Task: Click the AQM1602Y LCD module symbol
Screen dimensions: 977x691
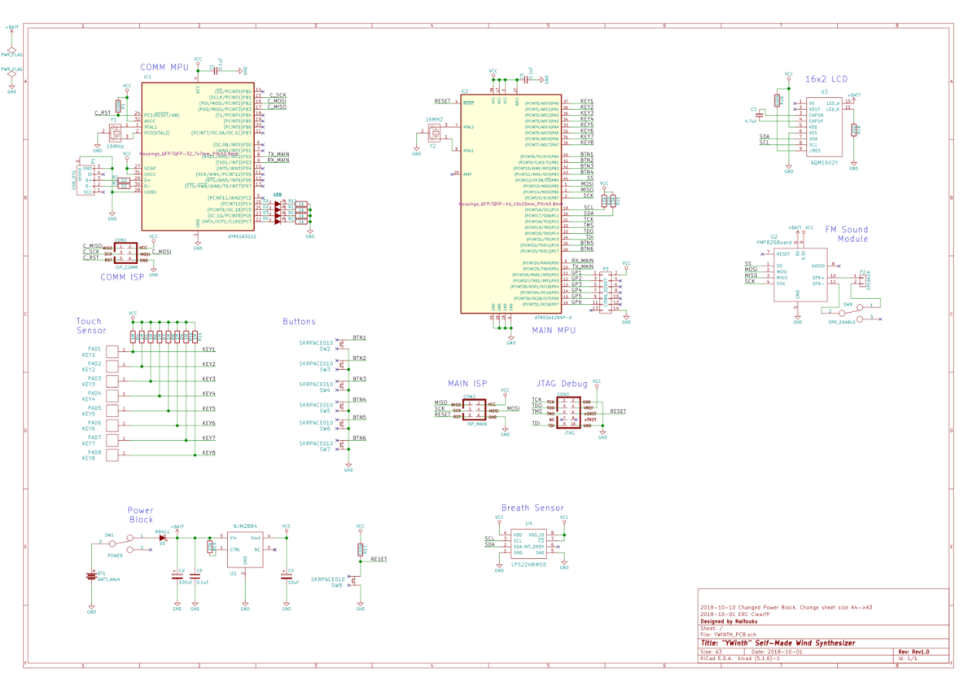Action: pyautogui.click(x=823, y=127)
